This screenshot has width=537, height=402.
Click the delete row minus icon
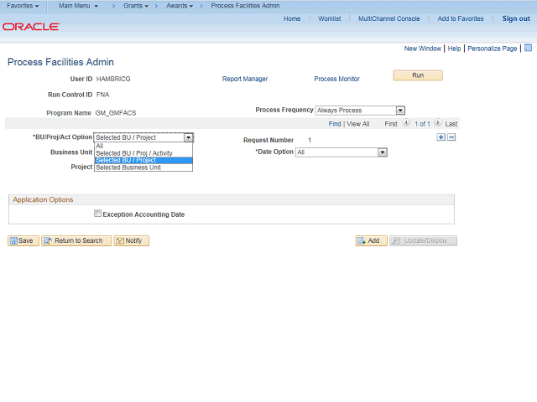coord(451,137)
